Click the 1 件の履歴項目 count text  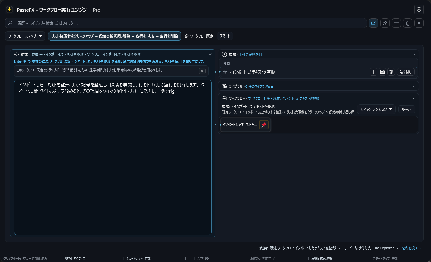[x=251, y=55]
